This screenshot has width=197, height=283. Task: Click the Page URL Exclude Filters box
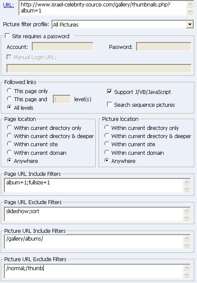(x=94, y=214)
